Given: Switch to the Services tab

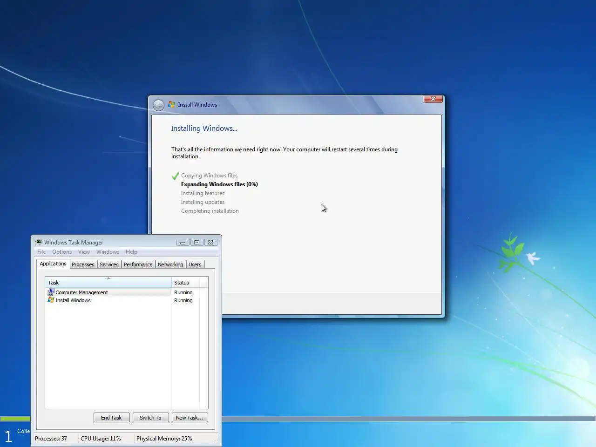Looking at the screenshot, I should [x=109, y=264].
